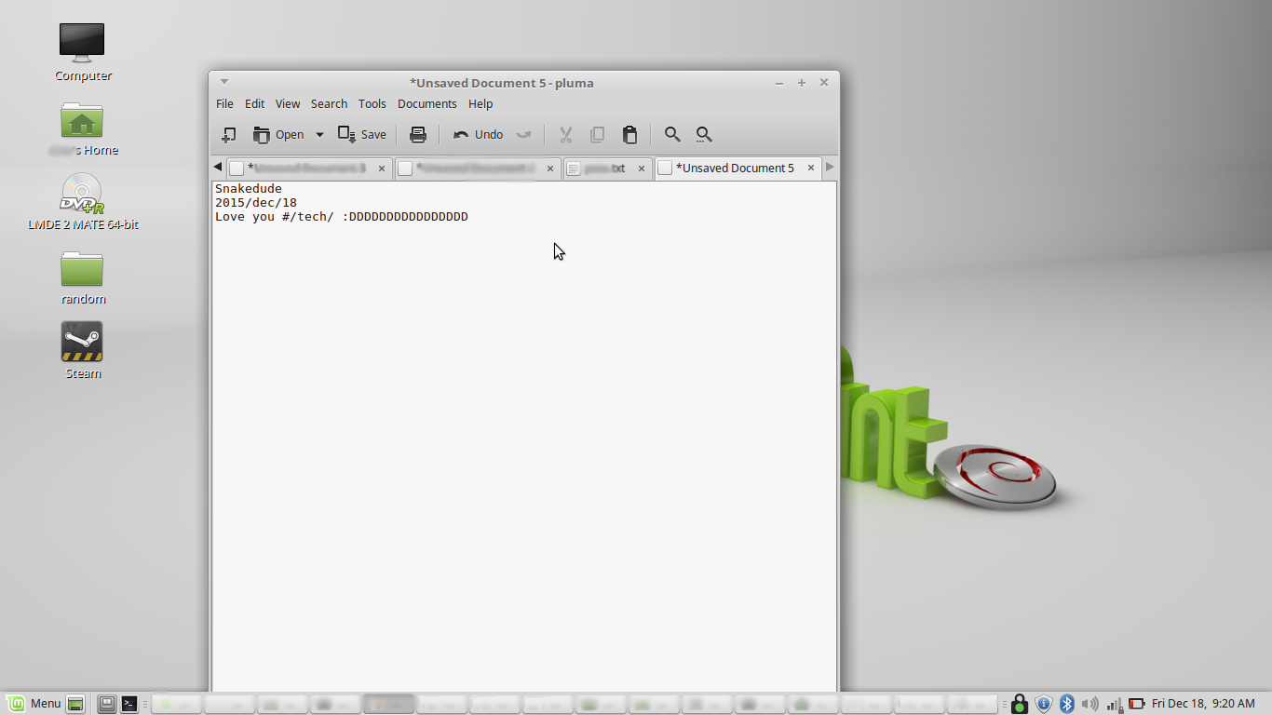Image resolution: width=1272 pixels, height=715 pixels.
Task: Open the Help menu
Action: (x=480, y=104)
